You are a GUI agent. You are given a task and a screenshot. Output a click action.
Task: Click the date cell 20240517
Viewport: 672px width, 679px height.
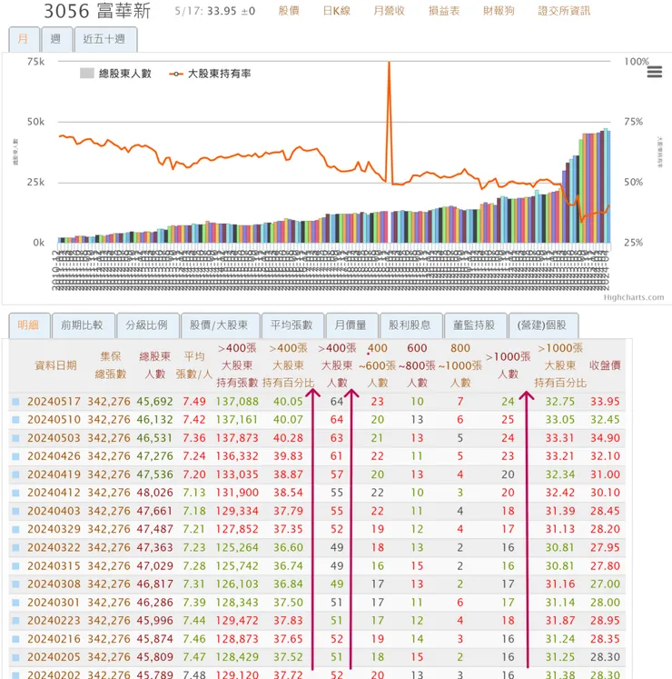(54, 402)
